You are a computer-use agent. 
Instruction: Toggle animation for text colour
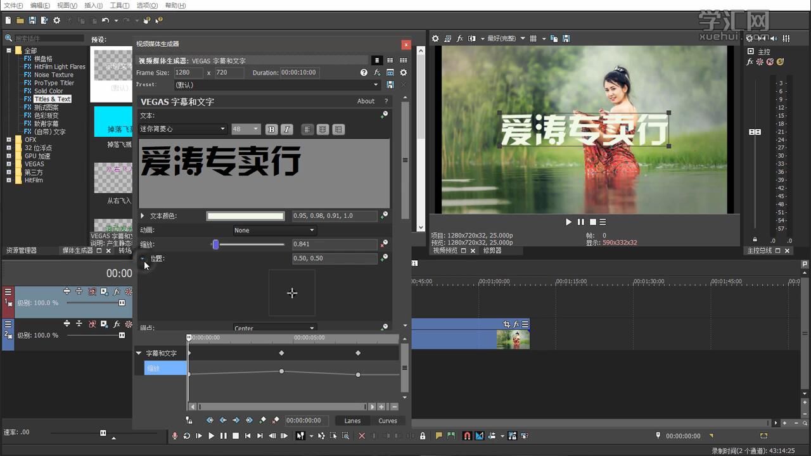point(384,215)
